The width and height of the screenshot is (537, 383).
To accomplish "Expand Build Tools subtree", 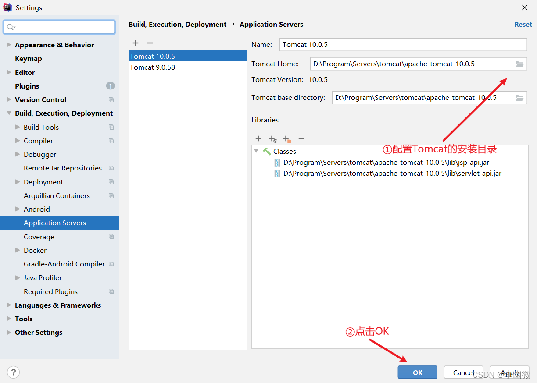I will click(18, 127).
